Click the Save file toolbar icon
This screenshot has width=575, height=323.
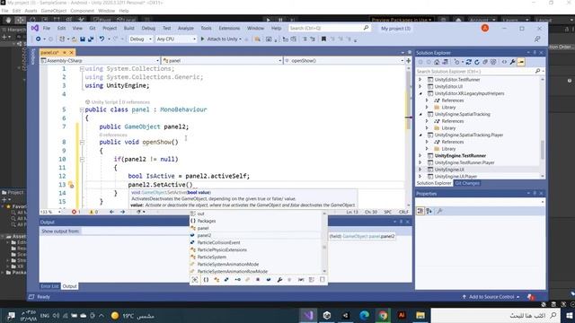point(83,39)
